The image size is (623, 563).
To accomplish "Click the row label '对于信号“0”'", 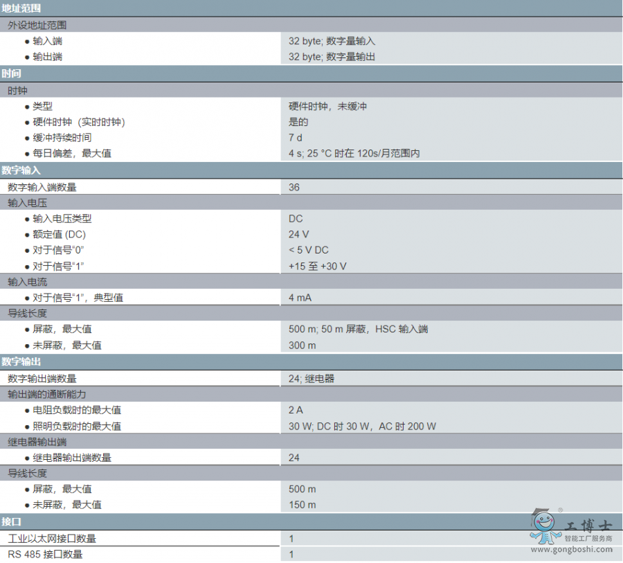I will [x=58, y=250].
